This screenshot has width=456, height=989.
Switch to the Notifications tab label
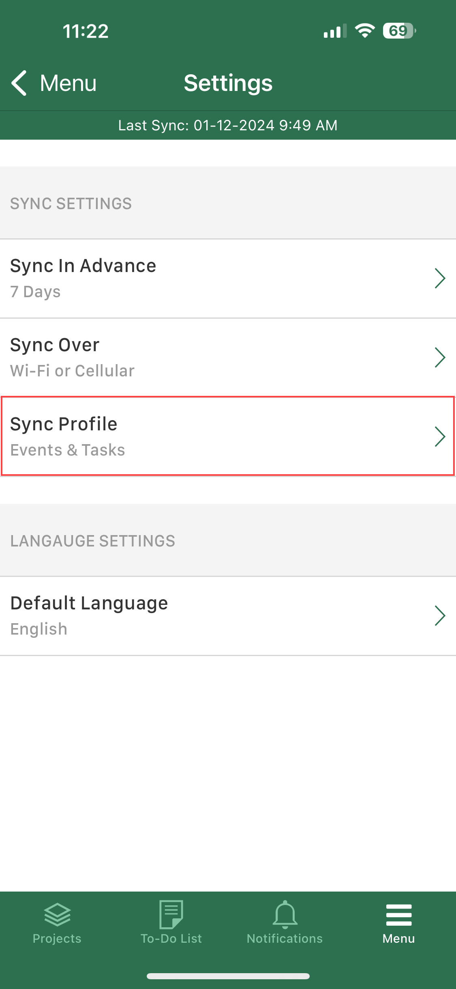click(x=285, y=939)
